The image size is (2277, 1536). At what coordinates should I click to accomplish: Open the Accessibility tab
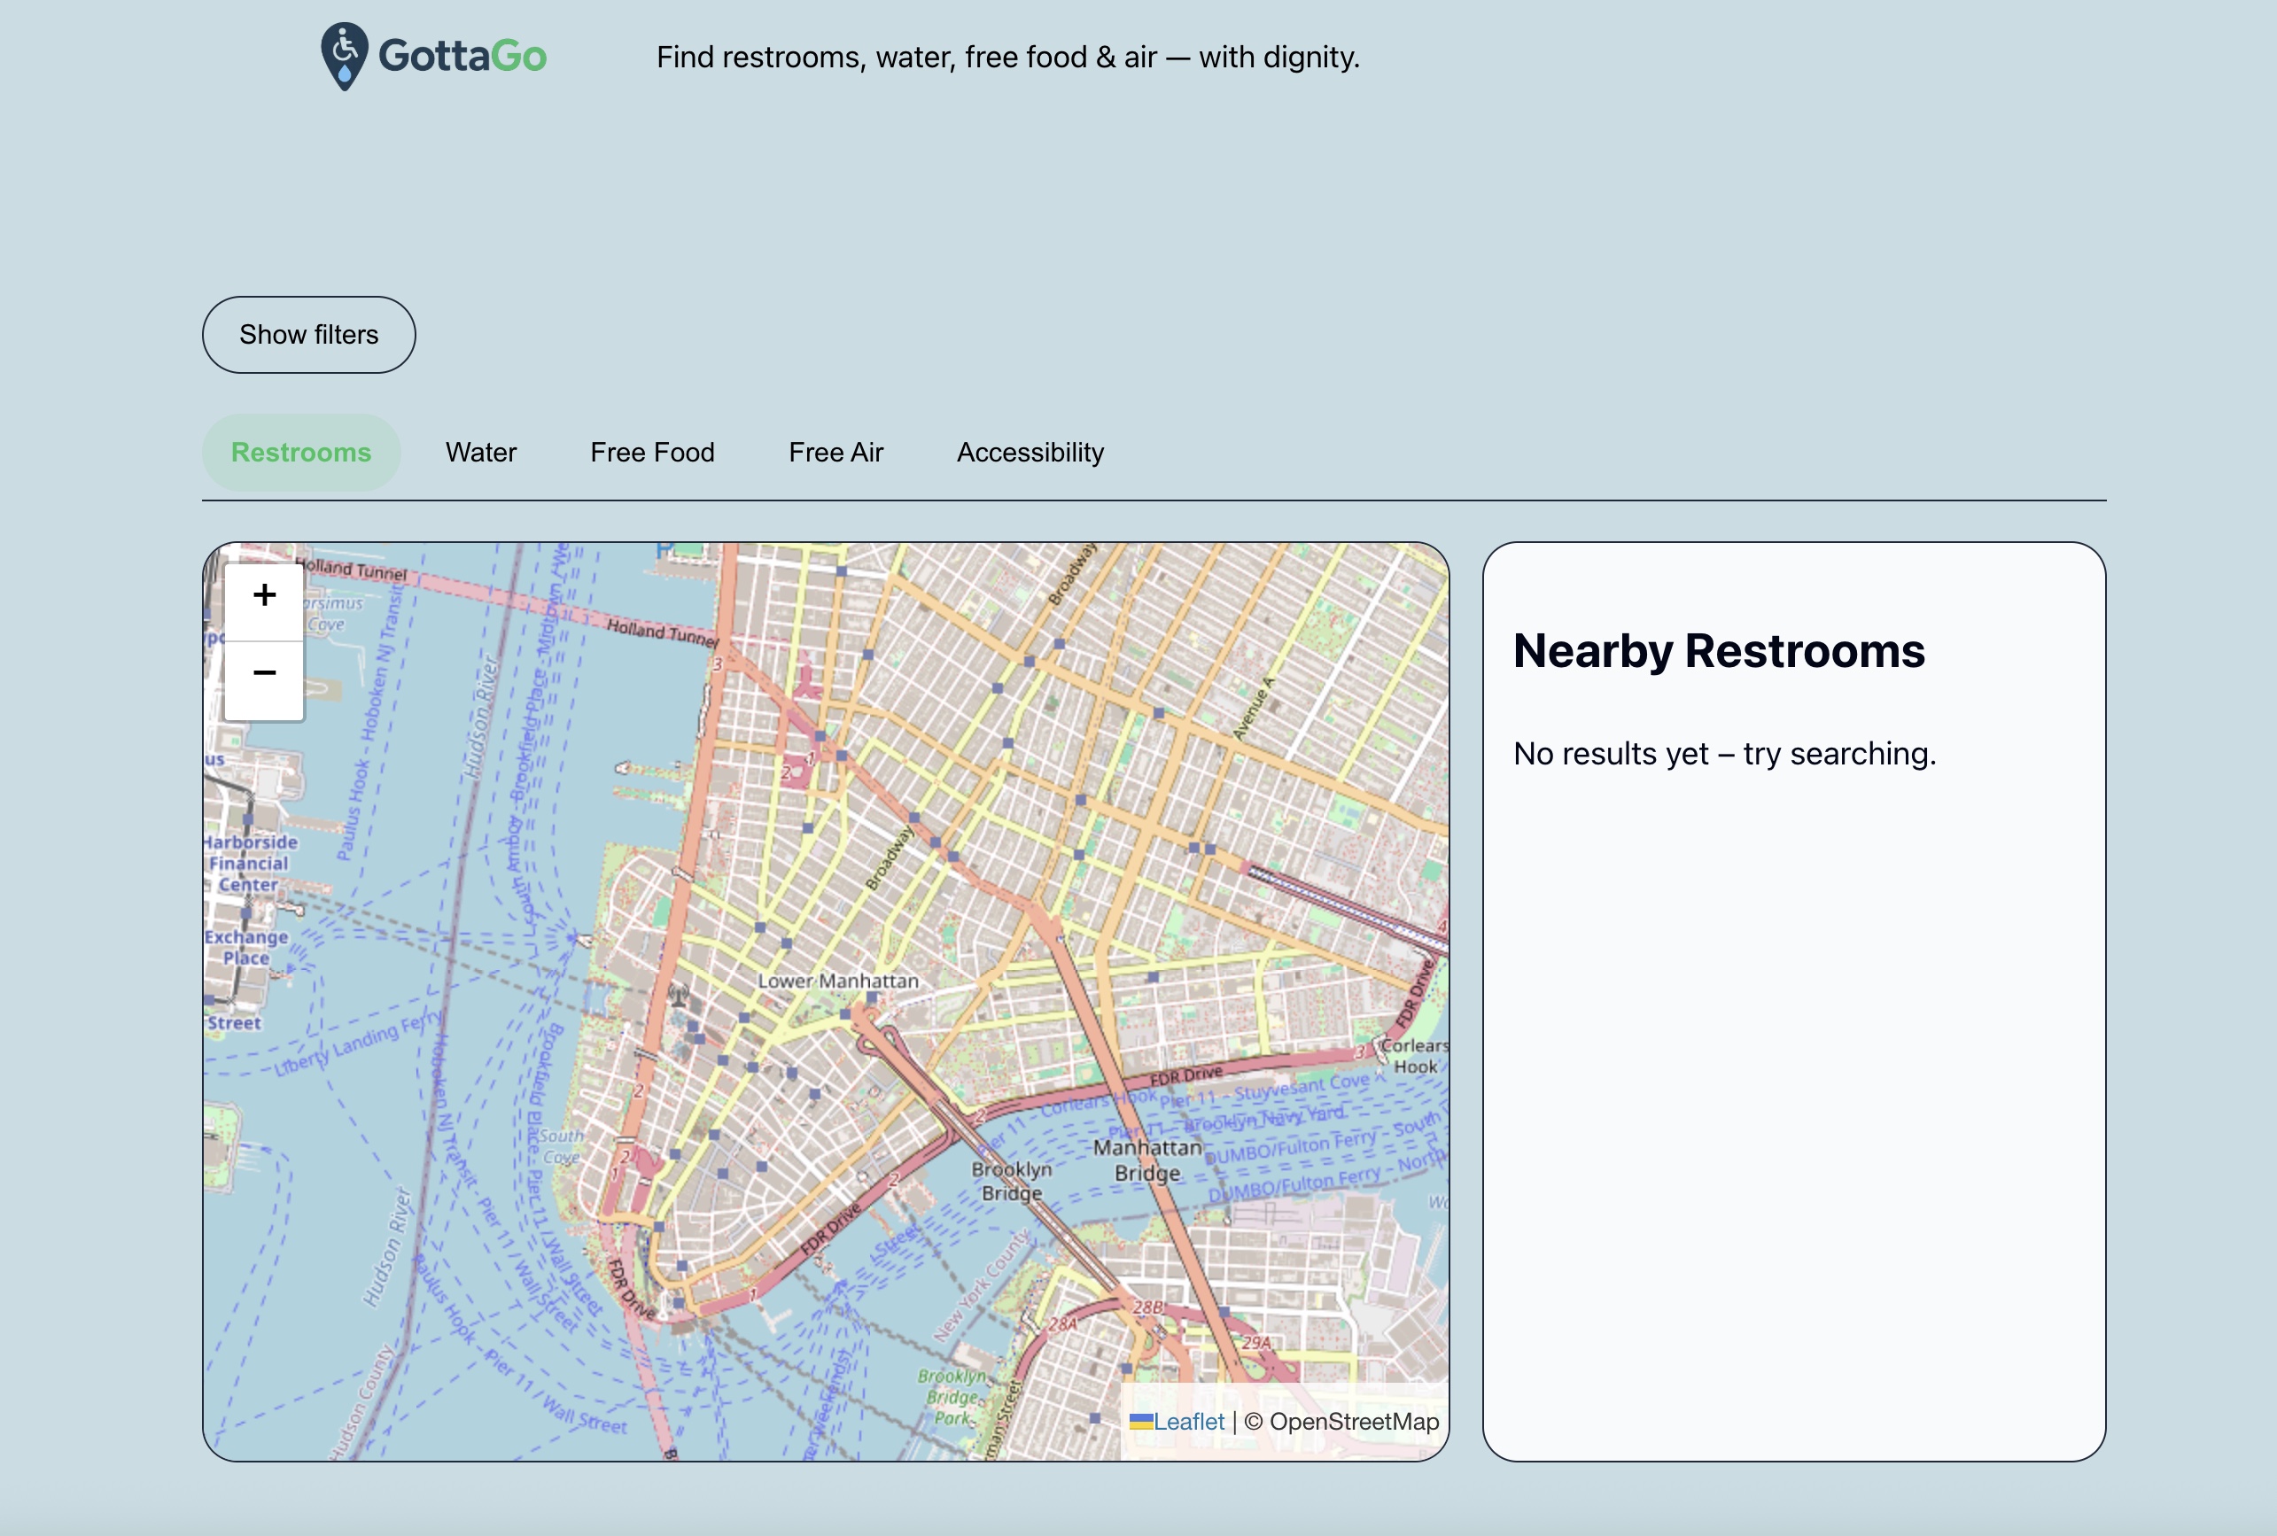click(x=1030, y=453)
